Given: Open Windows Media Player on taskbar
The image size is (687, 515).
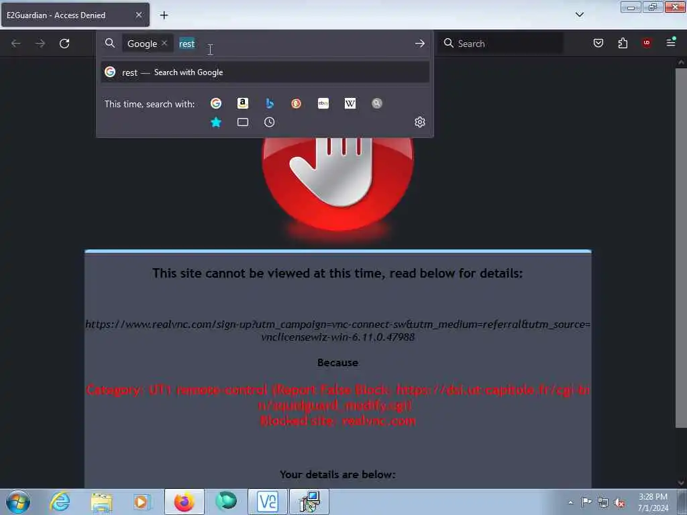Looking at the screenshot, I should pos(142,502).
